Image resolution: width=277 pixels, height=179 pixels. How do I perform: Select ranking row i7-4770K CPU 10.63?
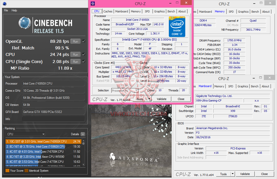(43, 162)
